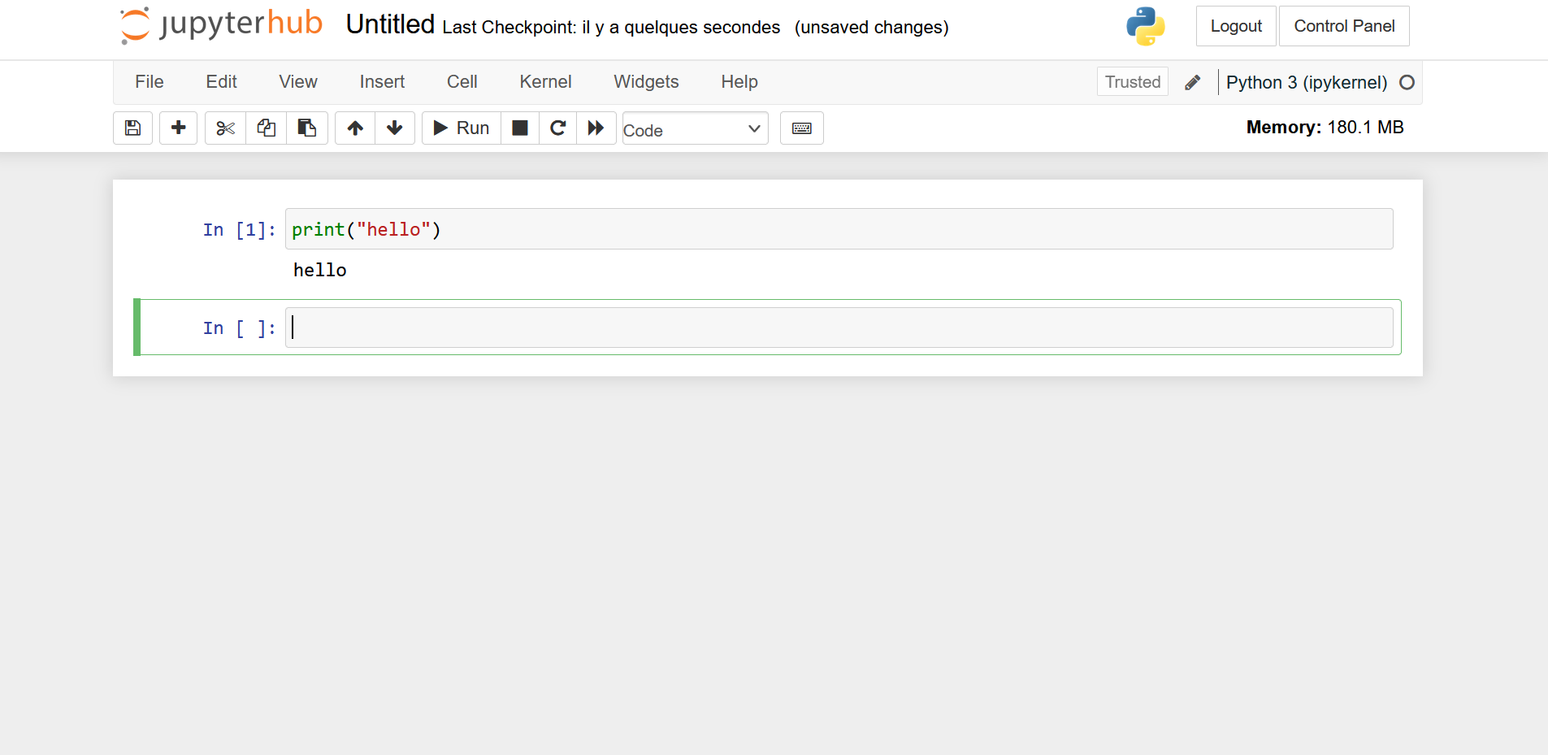Open the Control Panel
Viewport: 1548px width, 755px height.
coord(1344,26)
